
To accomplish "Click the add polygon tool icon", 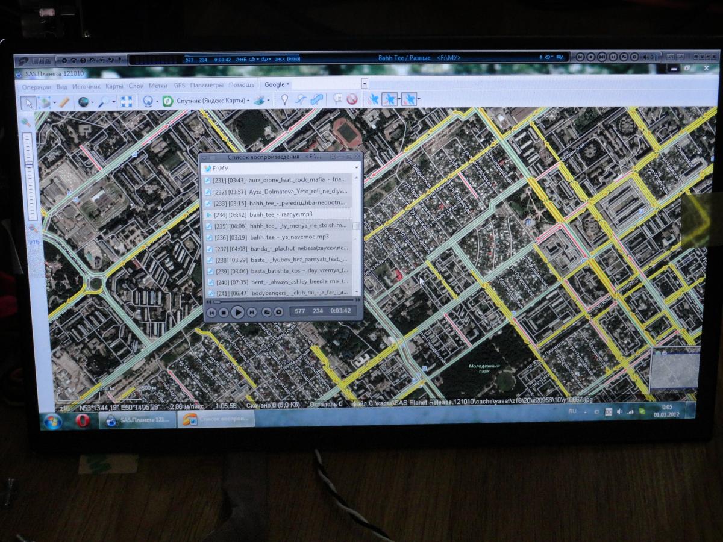I will pos(317,99).
